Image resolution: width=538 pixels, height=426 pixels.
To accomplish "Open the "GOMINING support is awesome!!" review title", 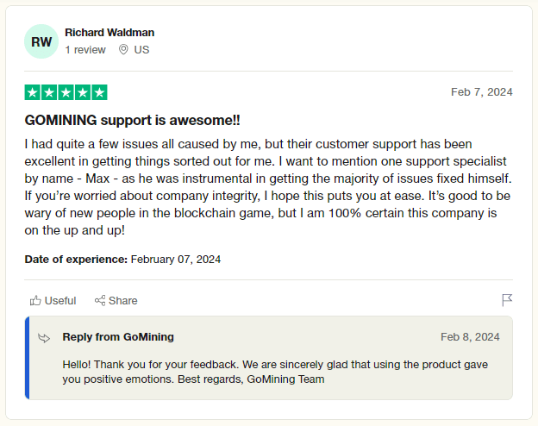I will coord(132,120).
